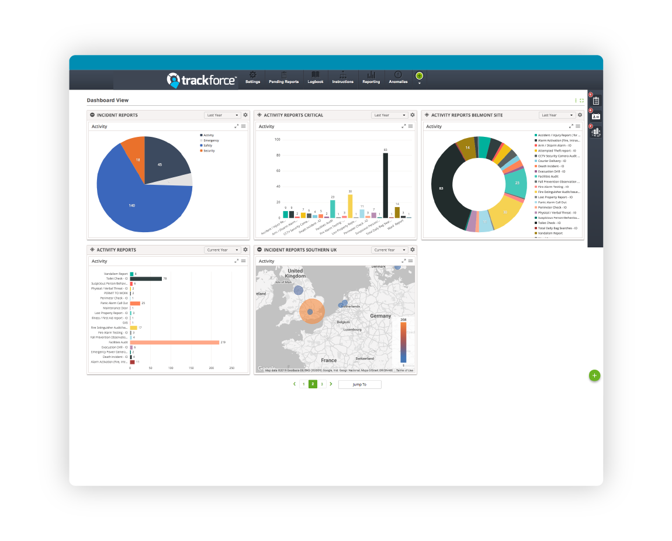Open the Activity chart hamburger menu

coord(244,126)
